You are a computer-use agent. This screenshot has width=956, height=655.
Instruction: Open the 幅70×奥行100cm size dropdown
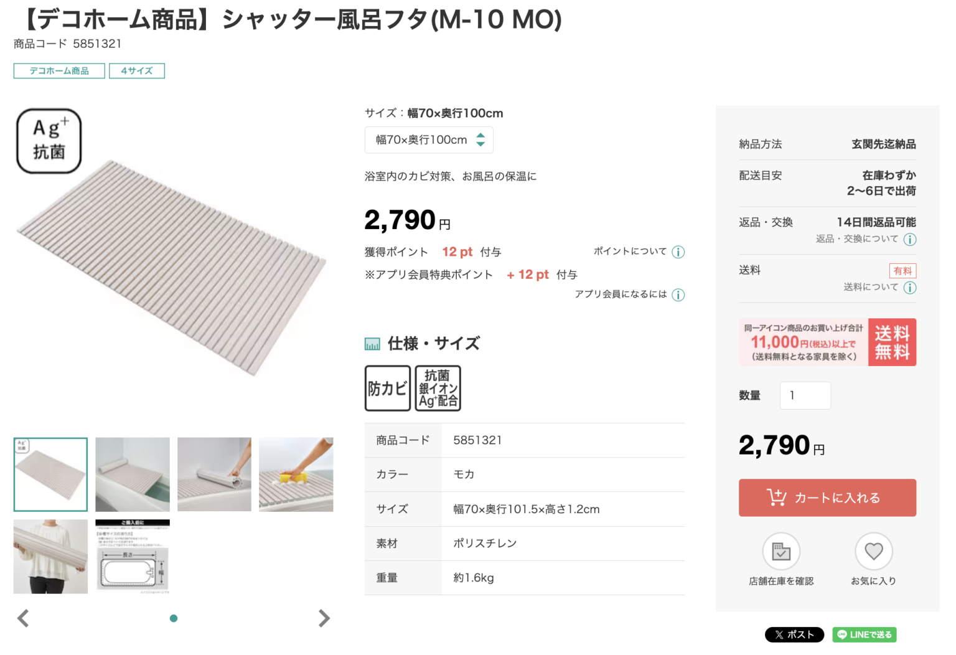click(x=429, y=139)
